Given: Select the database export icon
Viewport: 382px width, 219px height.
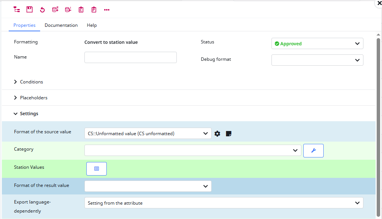Looking at the screenshot, I should click(x=55, y=9).
